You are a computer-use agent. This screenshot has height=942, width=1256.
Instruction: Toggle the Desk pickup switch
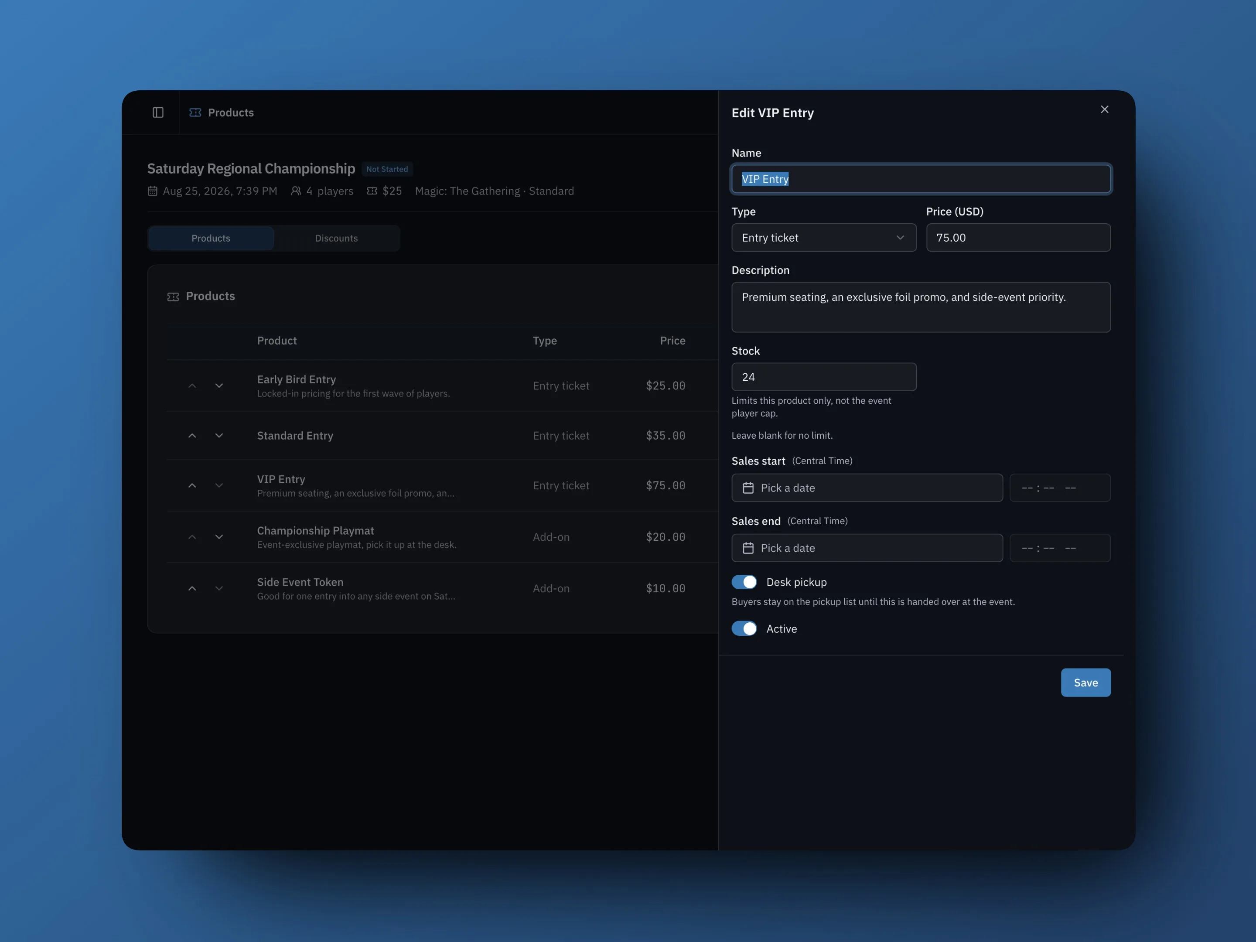coord(744,582)
